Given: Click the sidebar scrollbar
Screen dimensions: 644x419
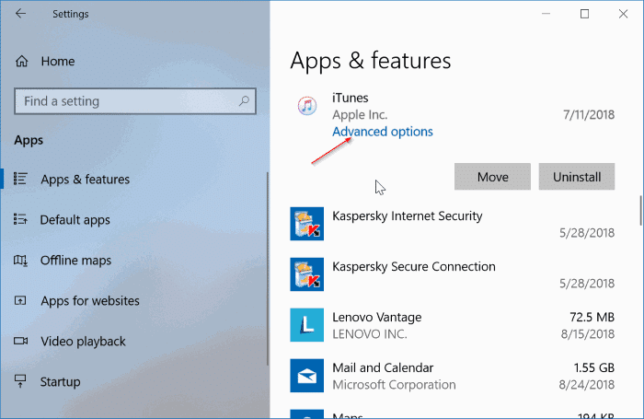Looking at the screenshot, I should coord(268,269).
